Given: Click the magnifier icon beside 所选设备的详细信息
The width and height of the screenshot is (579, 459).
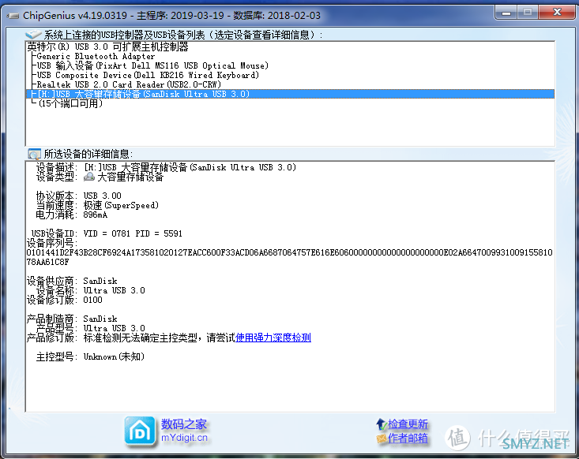Looking at the screenshot, I should (34, 154).
